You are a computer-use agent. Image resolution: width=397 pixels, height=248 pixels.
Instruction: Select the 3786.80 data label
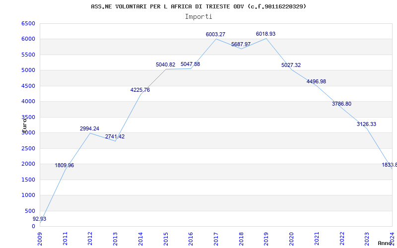point(341,104)
